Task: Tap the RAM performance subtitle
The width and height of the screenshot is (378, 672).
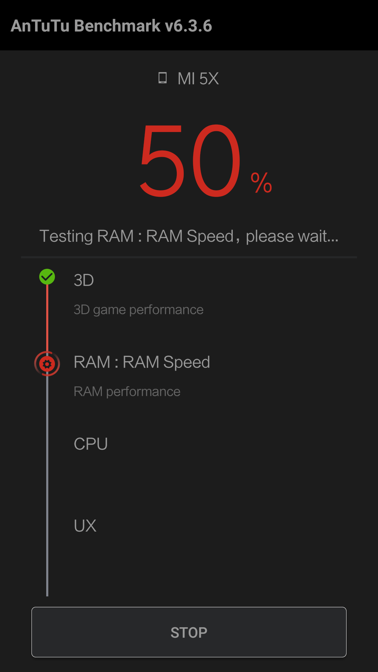Action: pos(127,392)
